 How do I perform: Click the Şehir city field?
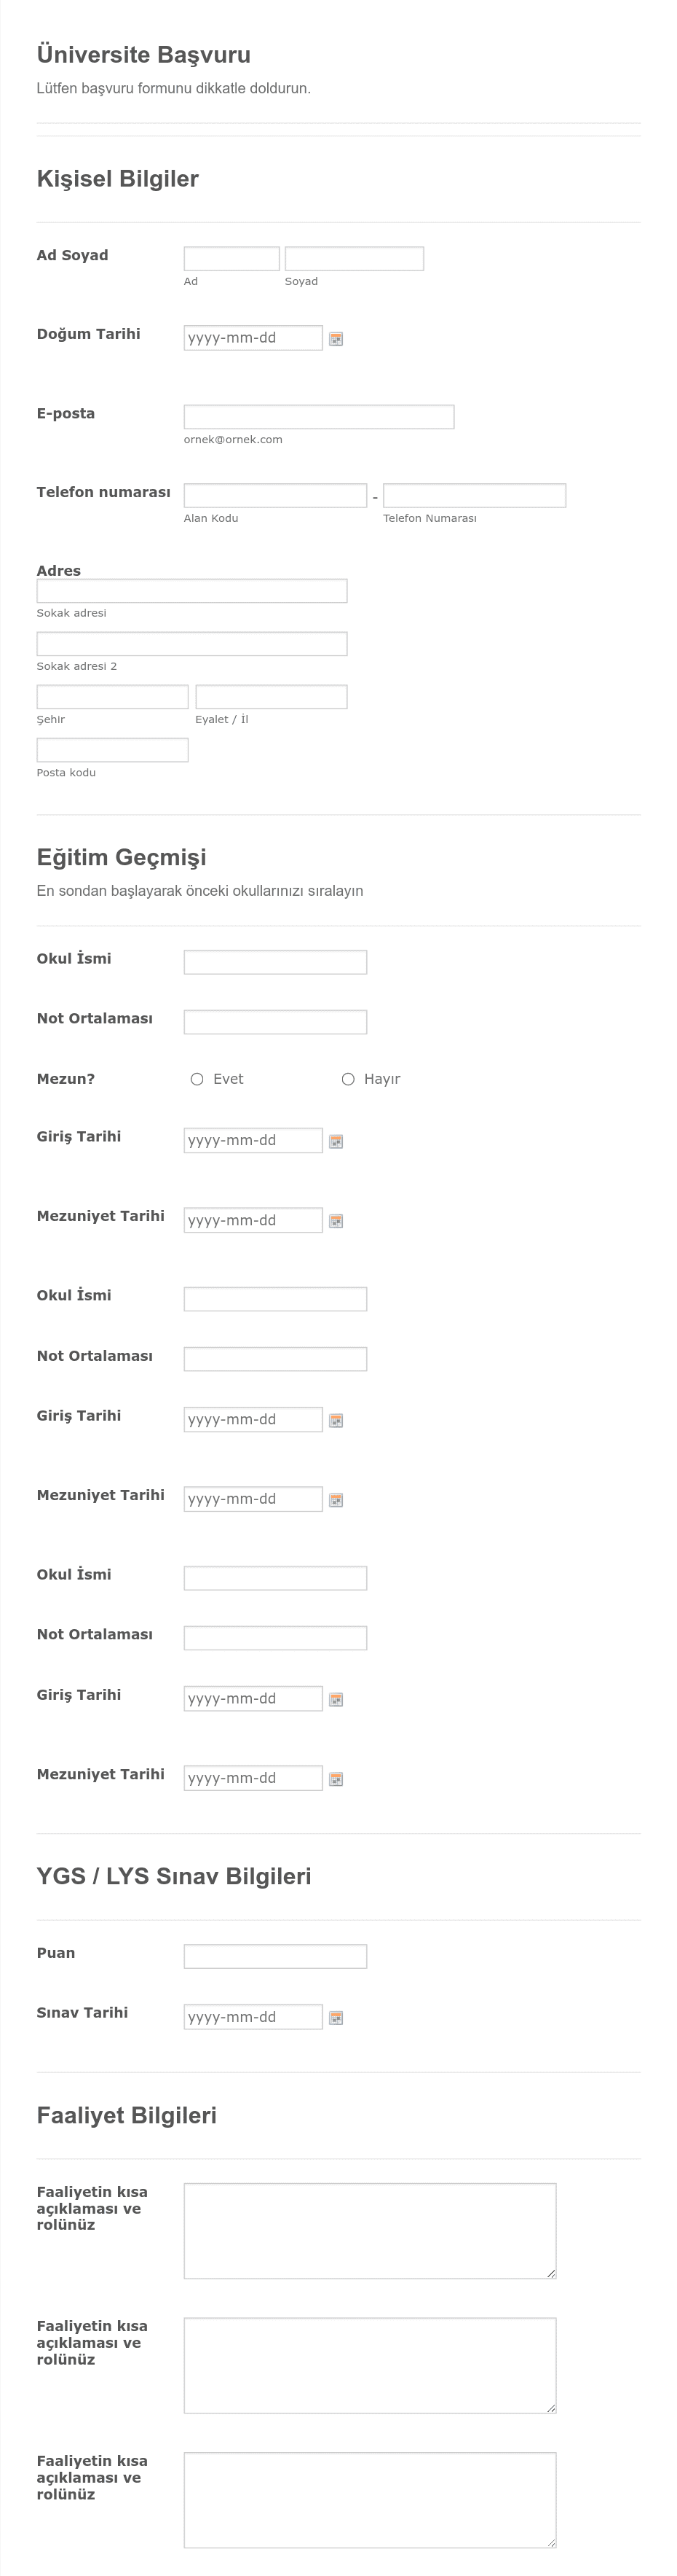point(112,696)
